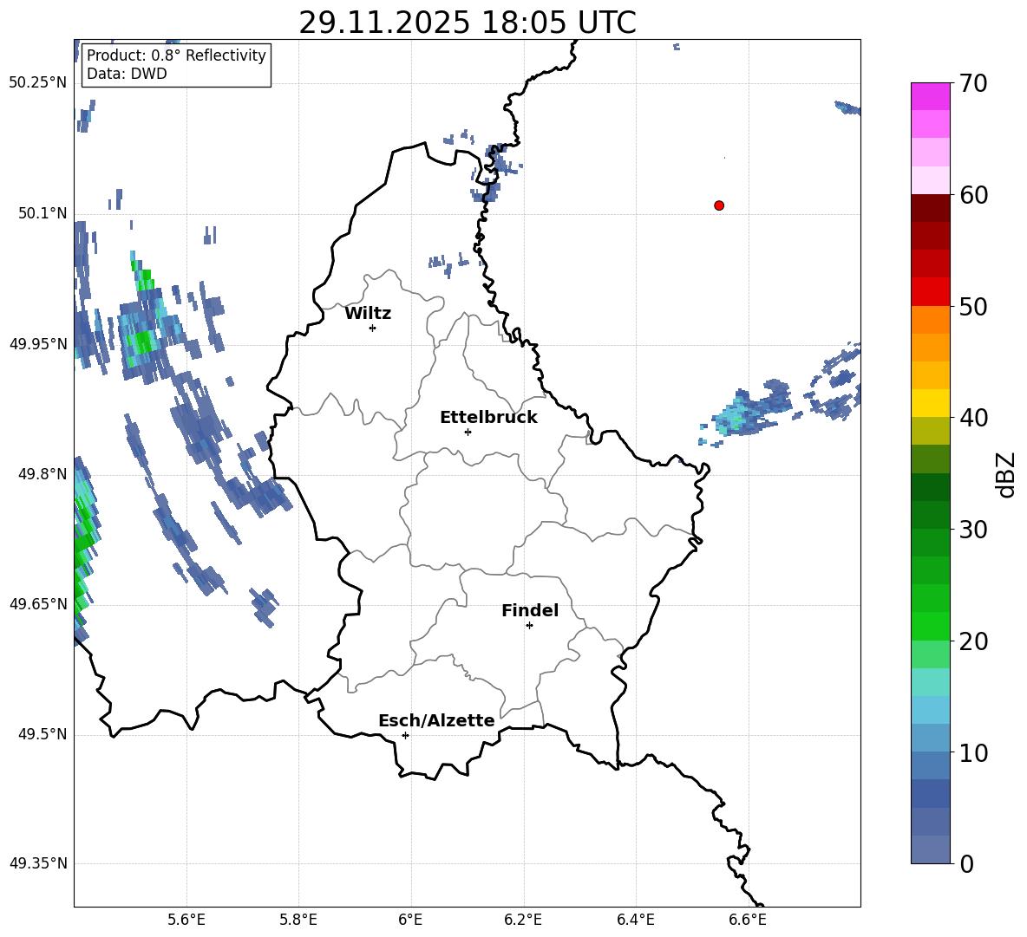This screenshot has width=1027, height=937.
Task: Select the Esch/Alzette label
Action: point(436,720)
